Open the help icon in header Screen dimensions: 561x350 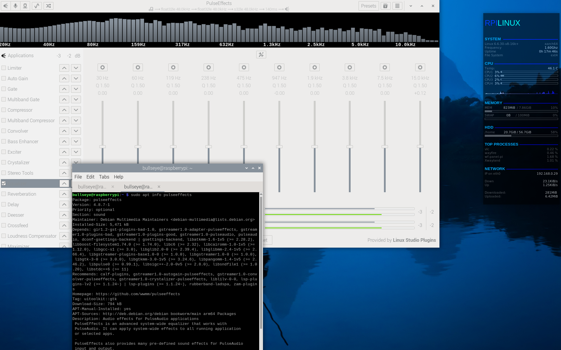coord(386,6)
